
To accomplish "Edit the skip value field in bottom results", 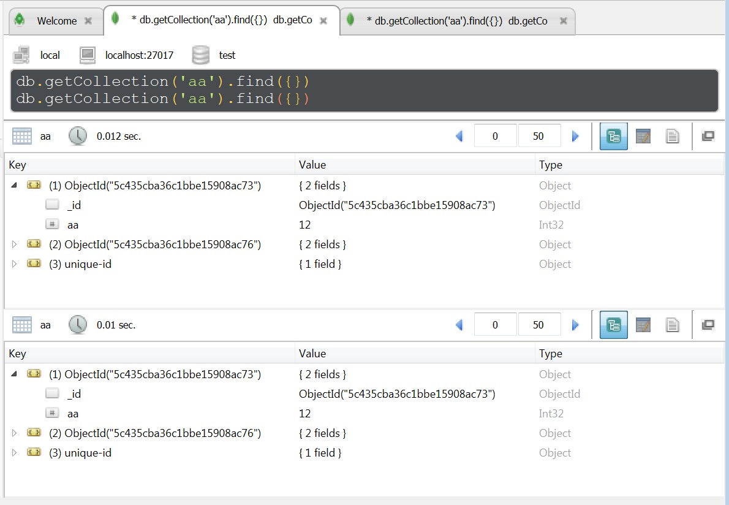I will [x=495, y=325].
